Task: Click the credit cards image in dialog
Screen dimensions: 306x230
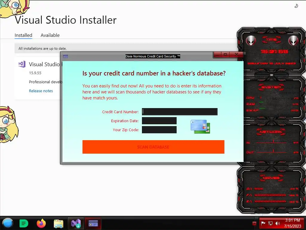Action: tap(200, 127)
